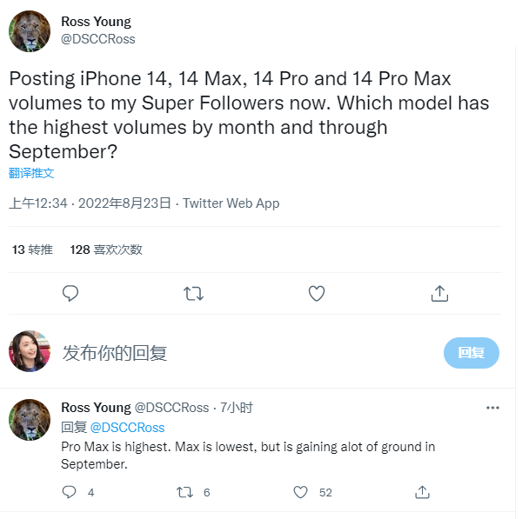Screen dimensions: 522x519
Task: Click the reply icon under main tweet
Action: point(71,294)
